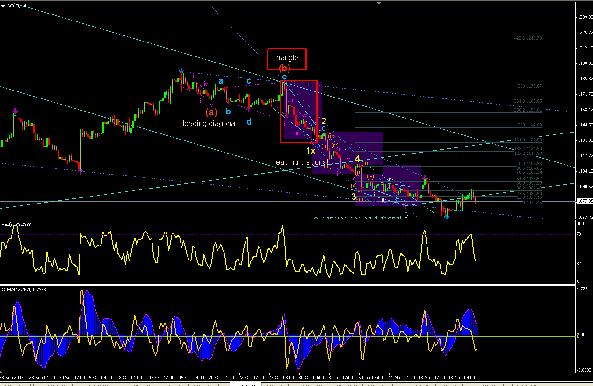593x386 pixels.
Task: Select blue down arrow at mid-October price peak
Action: tap(181, 70)
